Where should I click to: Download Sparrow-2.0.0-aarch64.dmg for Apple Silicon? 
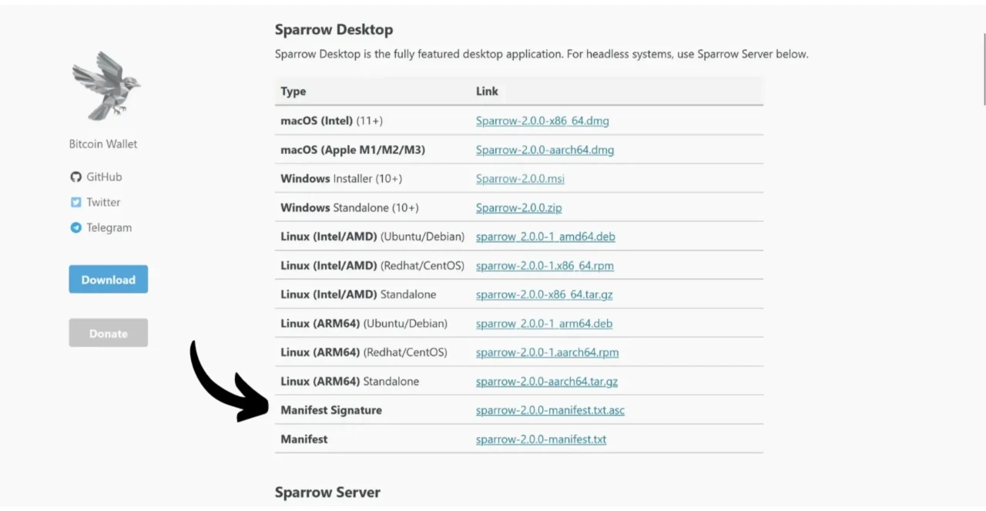click(545, 150)
